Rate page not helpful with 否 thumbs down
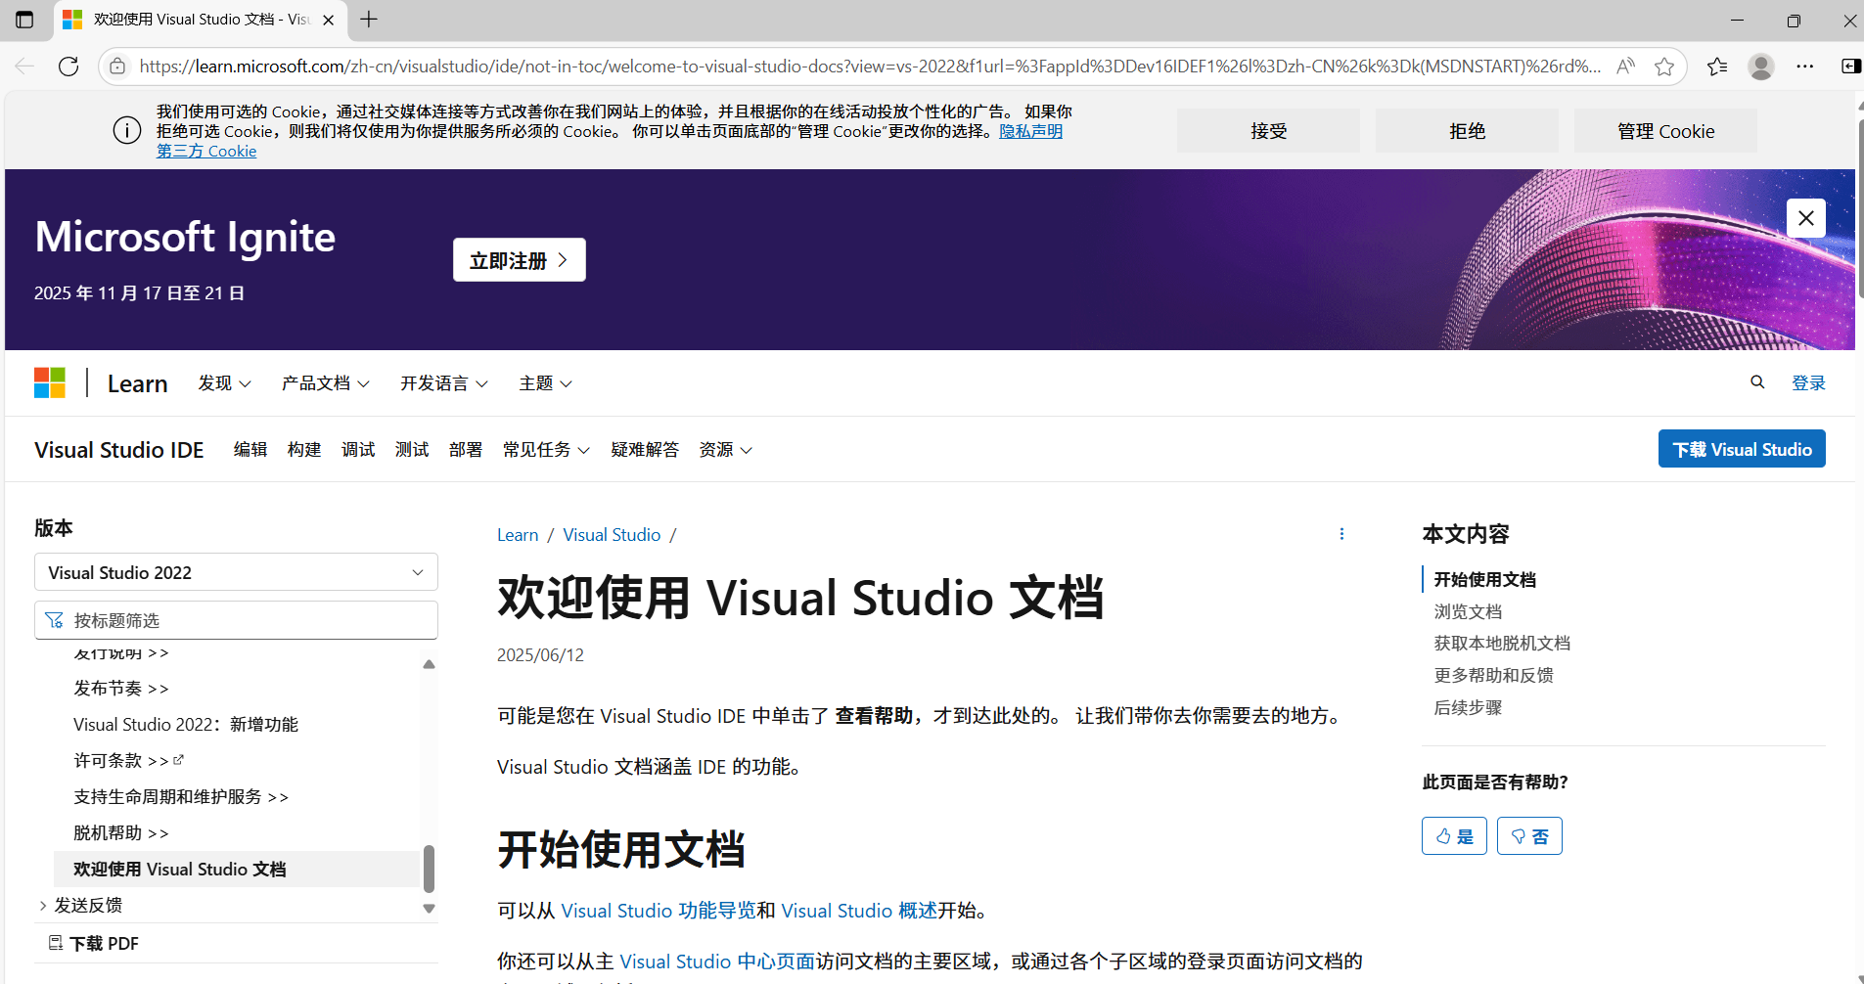The width and height of the screenshot is (1864, 984). 1529,836
